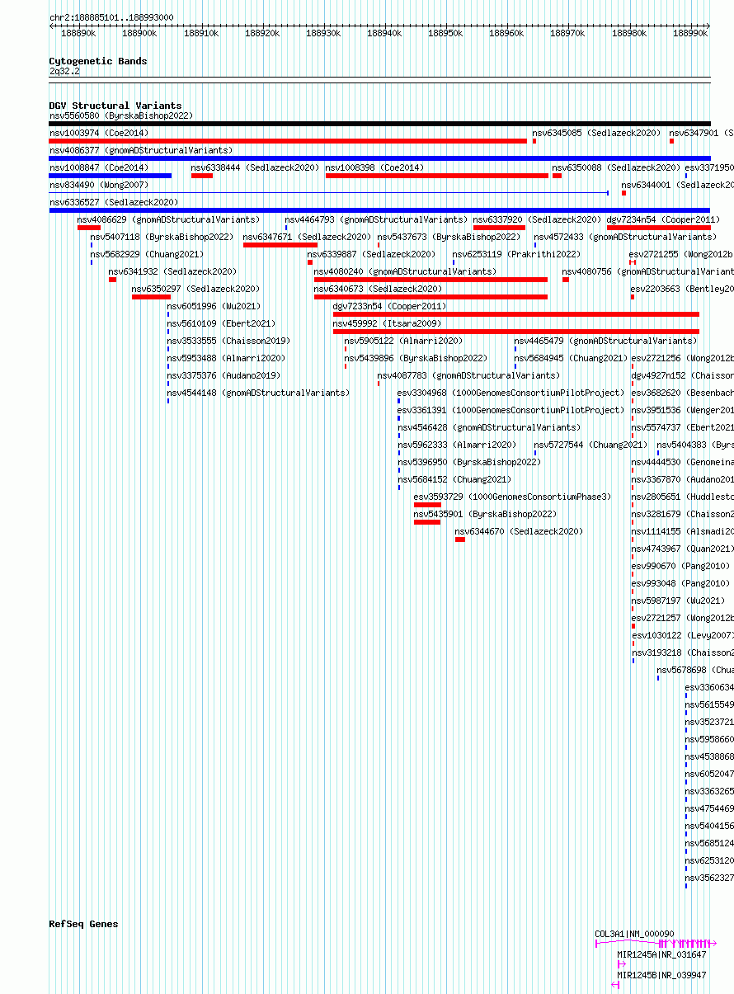Open dgv7233n54 (Cooper2011) label
This screenshot has width=734, height=994.
tap(389, 306)
